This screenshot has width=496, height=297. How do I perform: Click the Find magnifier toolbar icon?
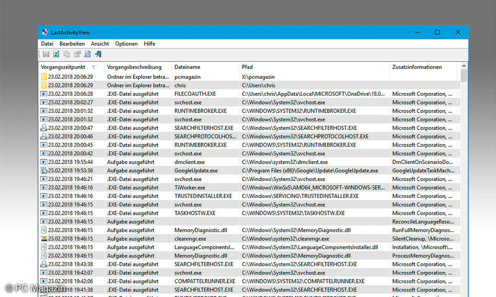coord(88,54)
